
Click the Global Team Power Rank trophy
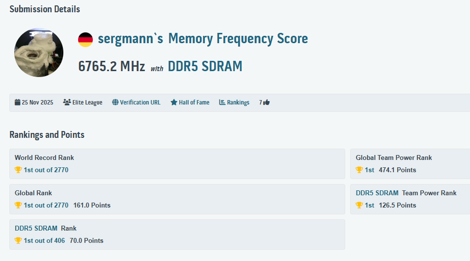point(359,170)
